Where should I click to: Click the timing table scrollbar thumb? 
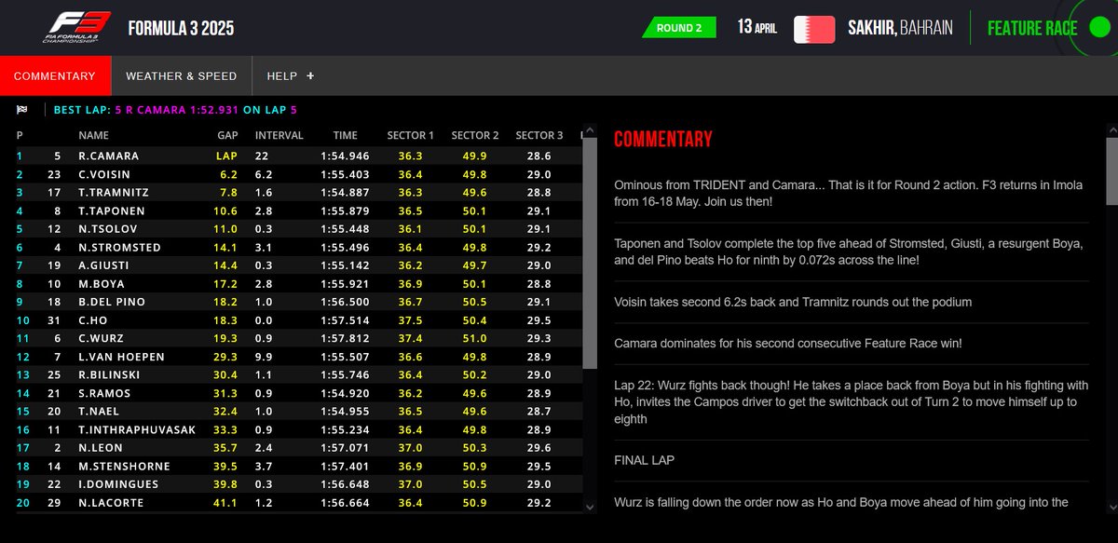point(589,253)
